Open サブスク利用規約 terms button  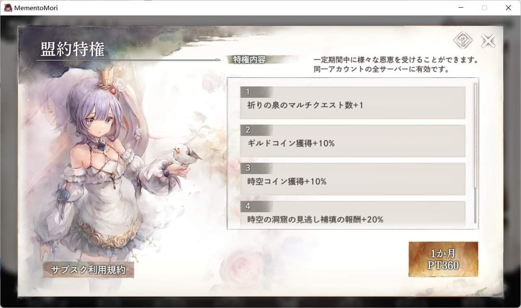[x=88, y=270]
